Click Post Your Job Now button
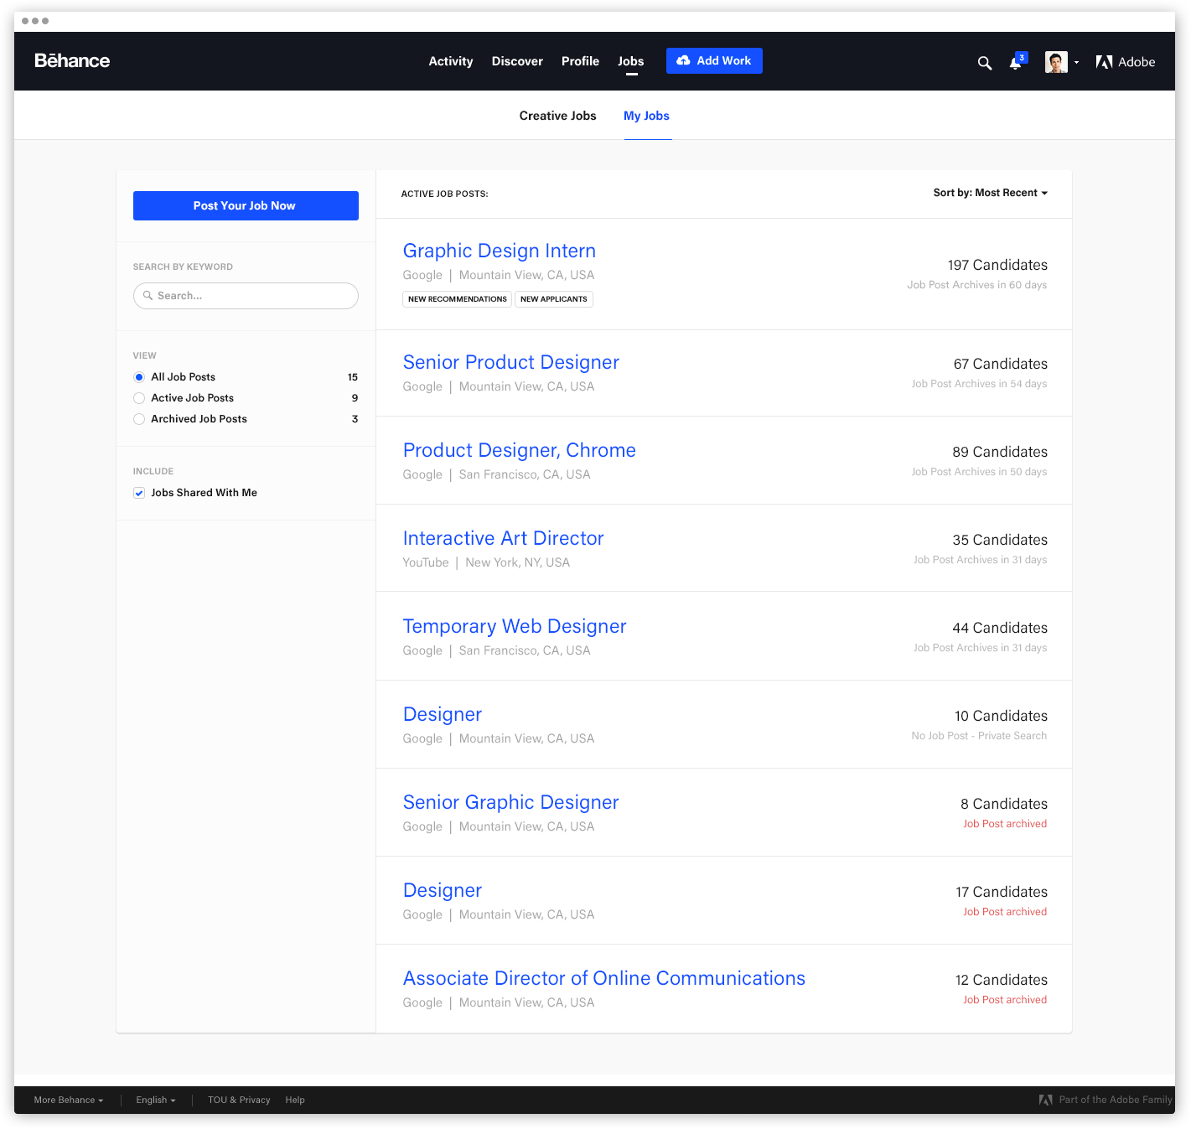The width and height of the screenshot is (1191, 1129). (x=246, y=206)
